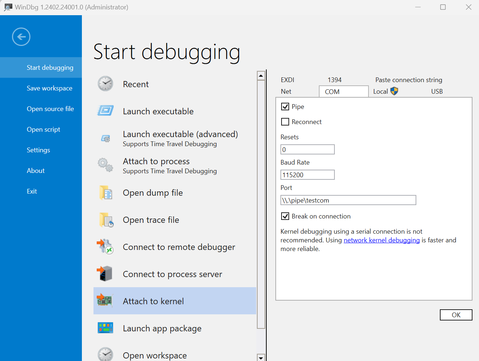Select the Attach to kernel network card icon
Image resolution: width=479 pixels, height=361 pixels.
tap(105, 301)
